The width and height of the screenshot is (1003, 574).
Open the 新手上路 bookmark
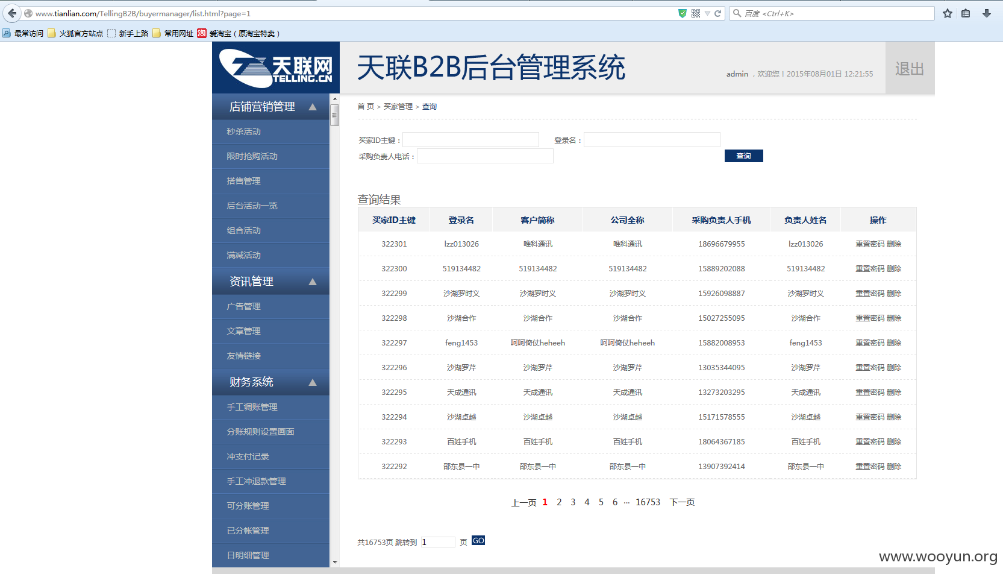(x=128, y=33)
